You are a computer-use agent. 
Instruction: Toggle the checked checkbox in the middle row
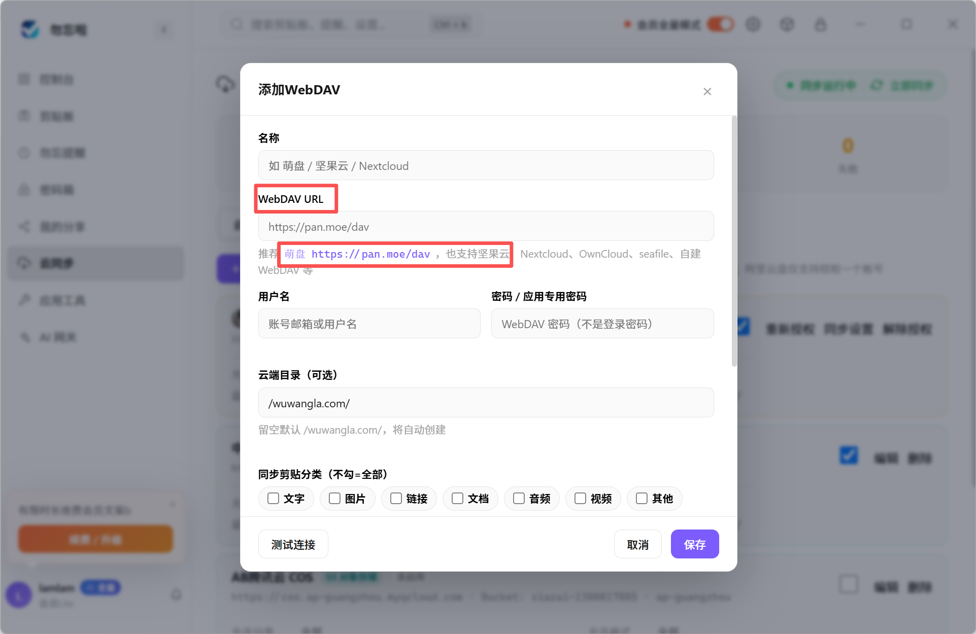click(x=849, y=455)
